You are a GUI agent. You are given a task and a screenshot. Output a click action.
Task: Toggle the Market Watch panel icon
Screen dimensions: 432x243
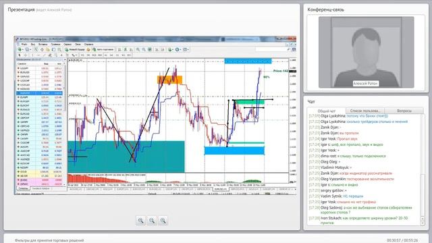(x=36, y=49)
